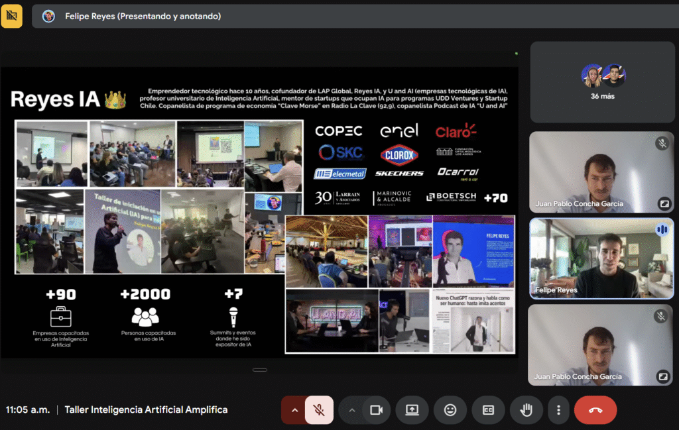The width and height of the screenshot is (679, 430).
Task: Open the emoji reactions picker
Action: (450, 410)
